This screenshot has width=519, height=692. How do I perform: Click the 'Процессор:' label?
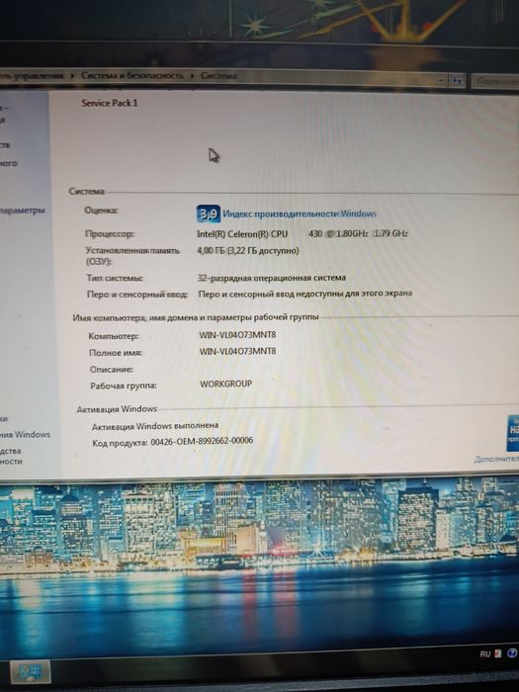(x=110, y=233)
